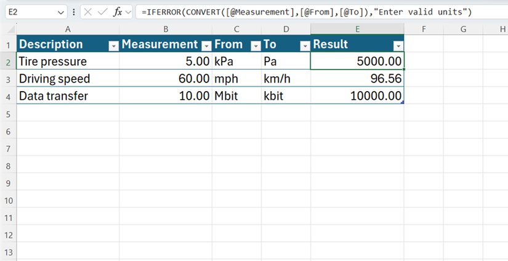Click the Cancel X formula bar icon
Screen dimensions: 508x261
click(88, 12)
